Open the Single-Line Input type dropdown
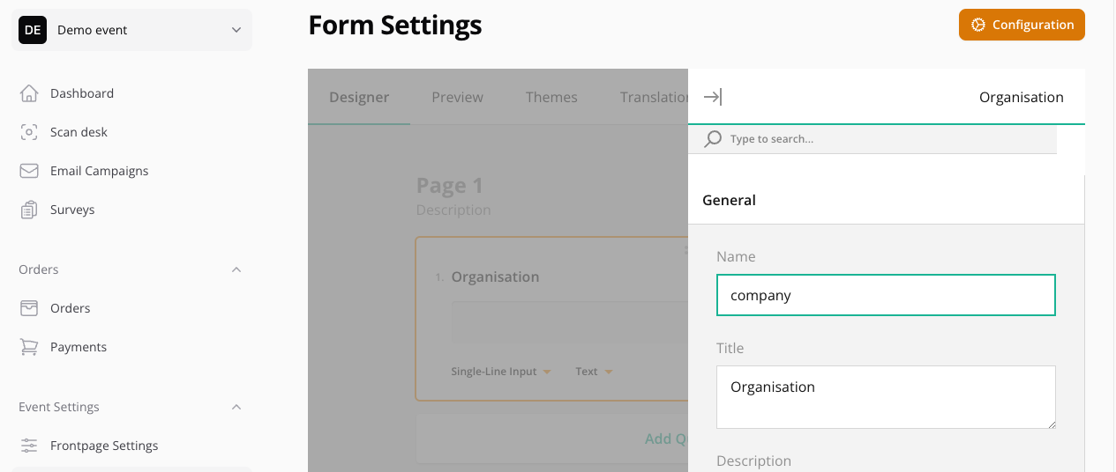Image resolution: width=1116 pixels, height=472 pixels. point(501,372)
